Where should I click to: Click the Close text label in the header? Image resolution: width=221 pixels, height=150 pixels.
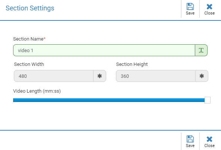click(209, 13)
